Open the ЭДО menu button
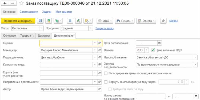Image resolution: width=200 pixels, height=100 pixels. tap(105, 21)
